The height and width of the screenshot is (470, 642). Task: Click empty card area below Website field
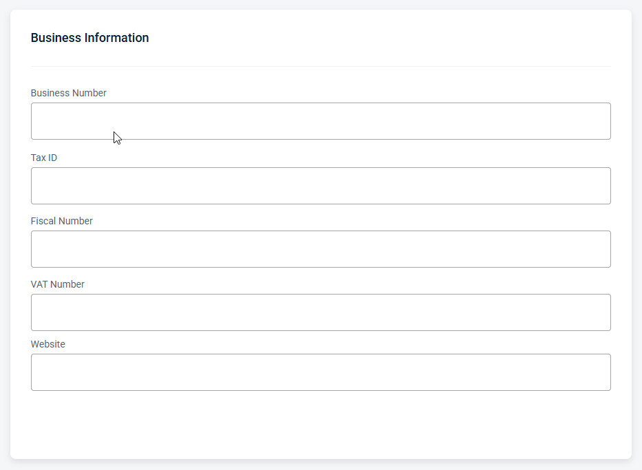tap(321, 424)
